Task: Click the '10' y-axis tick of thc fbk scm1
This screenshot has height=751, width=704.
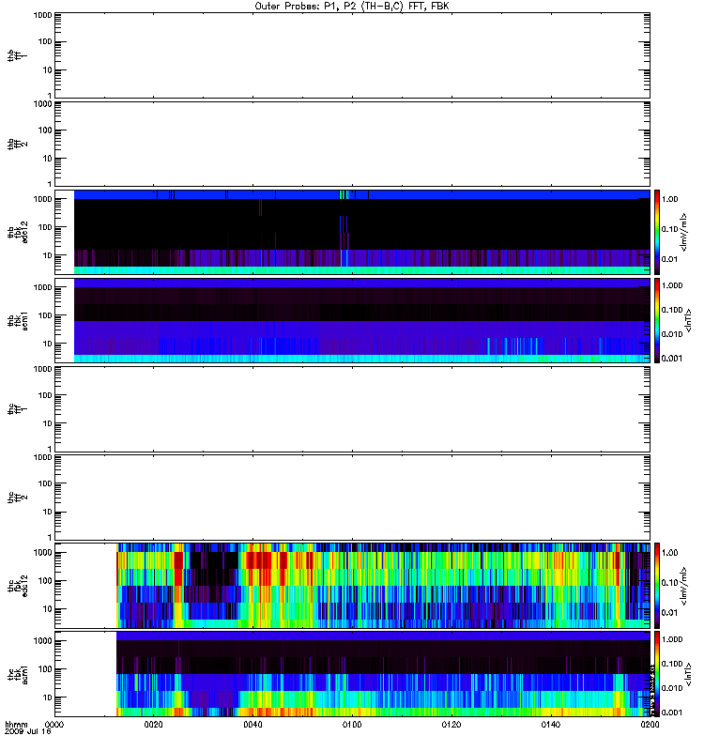Action: (48, 697)
